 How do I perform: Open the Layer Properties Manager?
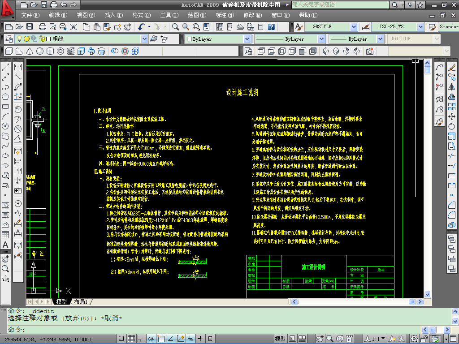point(9,39)
